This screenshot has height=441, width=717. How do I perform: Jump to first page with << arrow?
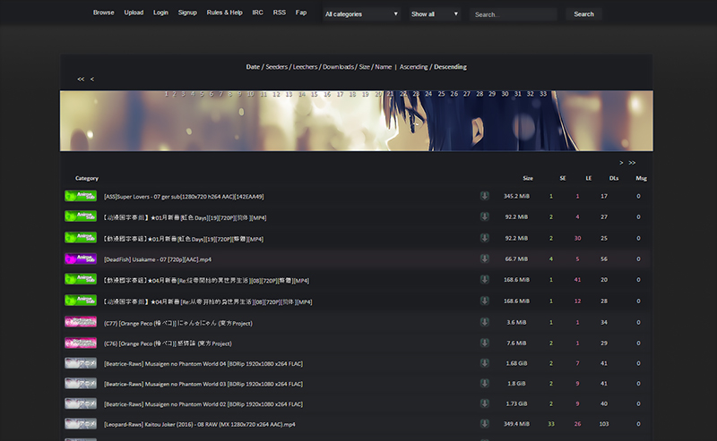tap(81, 79)
